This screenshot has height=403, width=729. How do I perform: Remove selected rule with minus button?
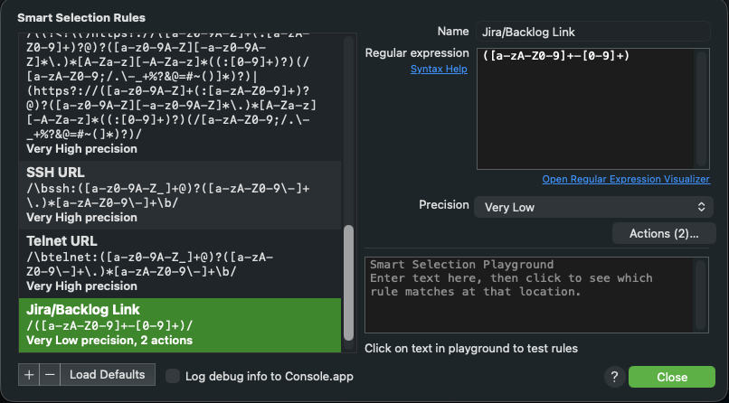pos(50,375)
